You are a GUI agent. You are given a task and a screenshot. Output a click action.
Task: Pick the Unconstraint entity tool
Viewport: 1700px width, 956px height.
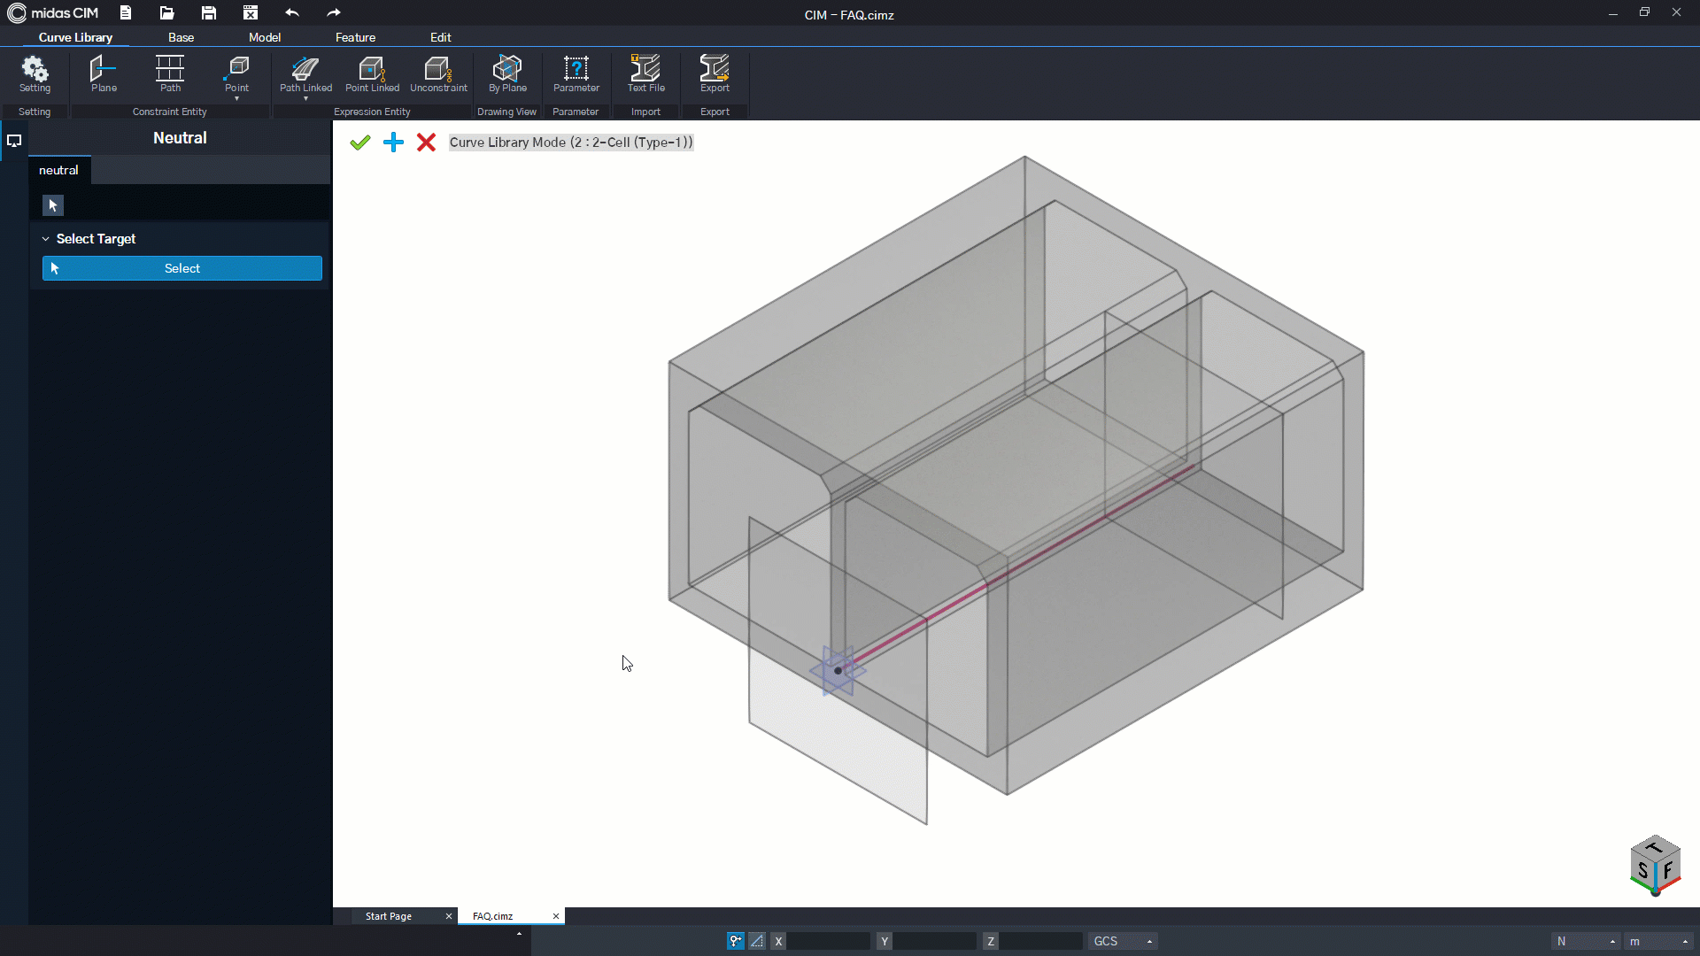[438, 74]
